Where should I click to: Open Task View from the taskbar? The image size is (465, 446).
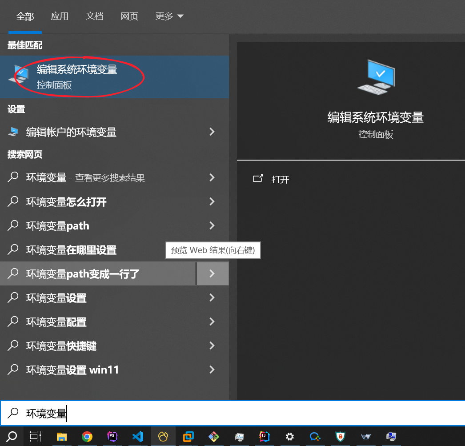pyautogui.click(x=36, y=437)
